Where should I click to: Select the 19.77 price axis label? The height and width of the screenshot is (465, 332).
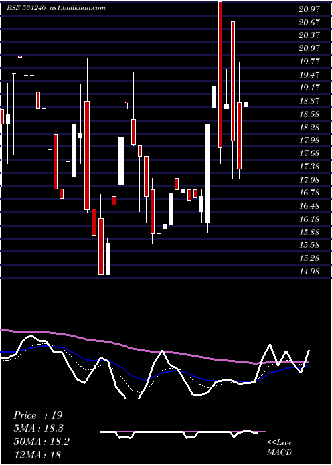309,62
